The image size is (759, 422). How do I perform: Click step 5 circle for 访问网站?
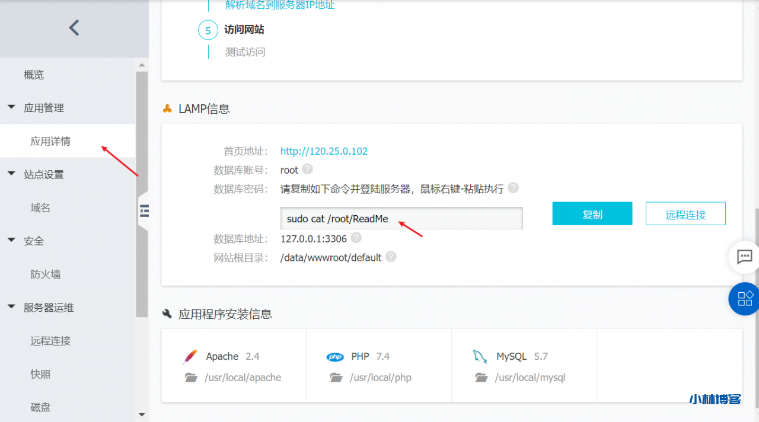[x=208, y=30]
